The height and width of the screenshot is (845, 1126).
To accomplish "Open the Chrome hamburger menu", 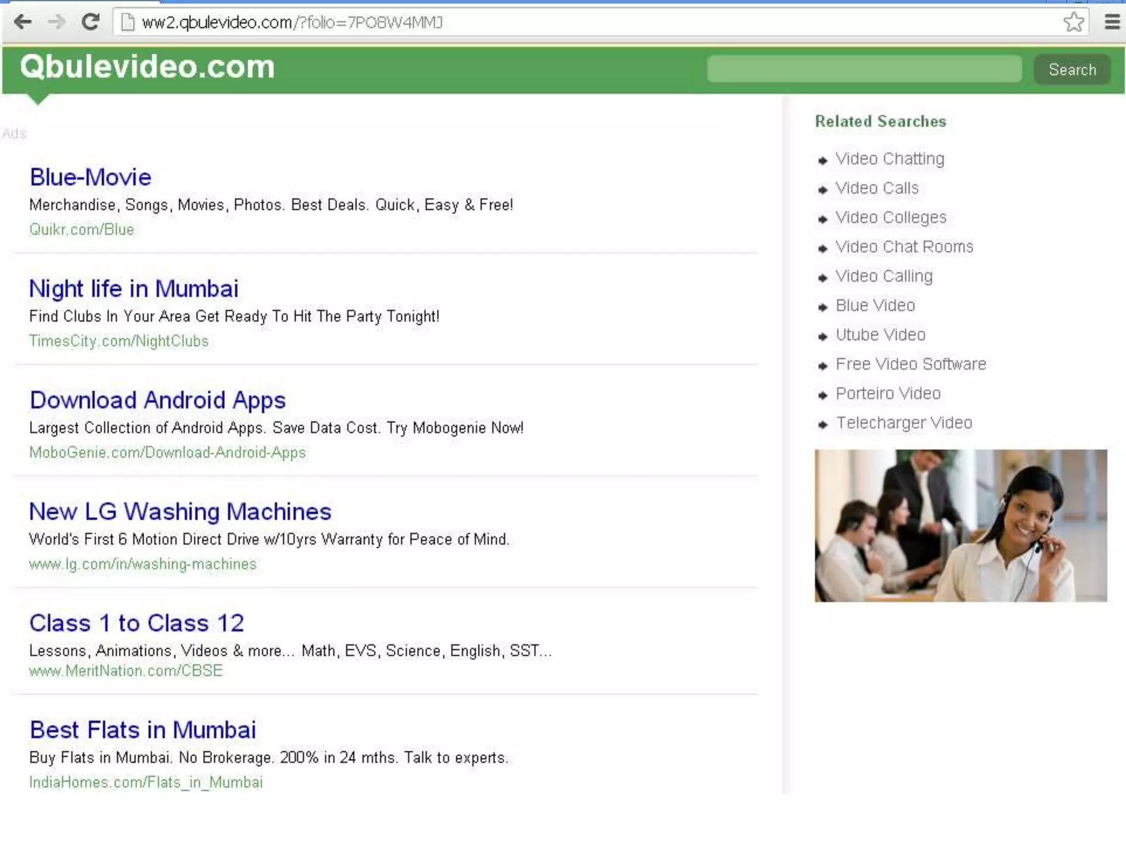I will pos(1112,22).
